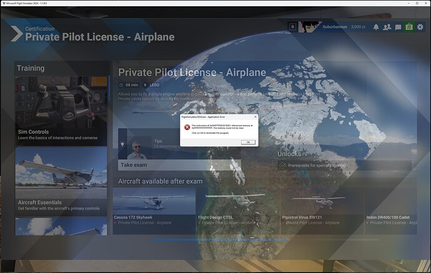Click the third partially visible training card
This screenshot has width=431, height=273.
pyautogui.click(x=61, y=227)
